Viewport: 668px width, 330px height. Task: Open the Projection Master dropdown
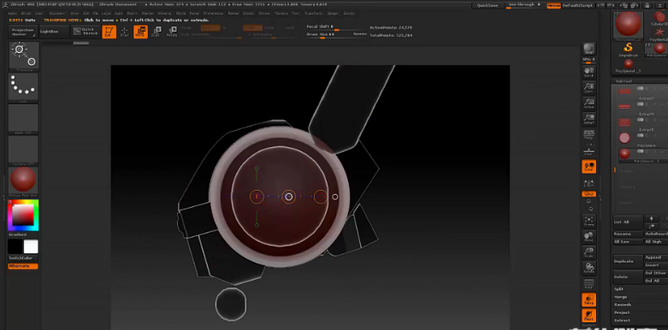point(22,32)
